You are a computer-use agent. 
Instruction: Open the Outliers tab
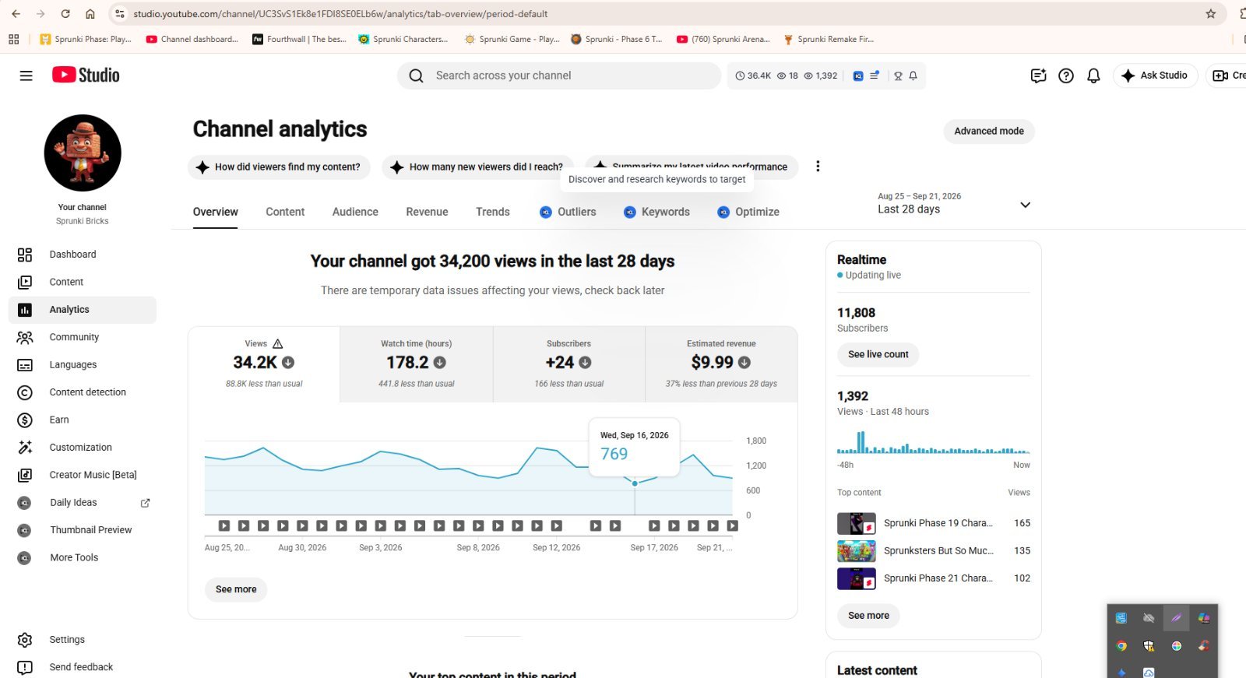tap(568, 212)
